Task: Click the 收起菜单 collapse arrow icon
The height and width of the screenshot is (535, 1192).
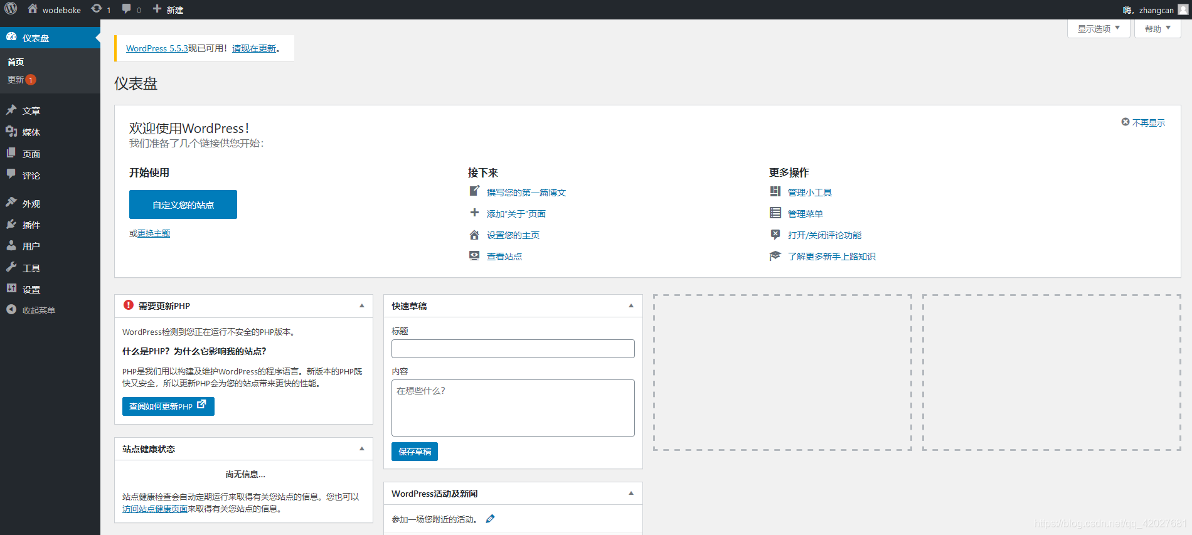Action: (x=11, y=309)
